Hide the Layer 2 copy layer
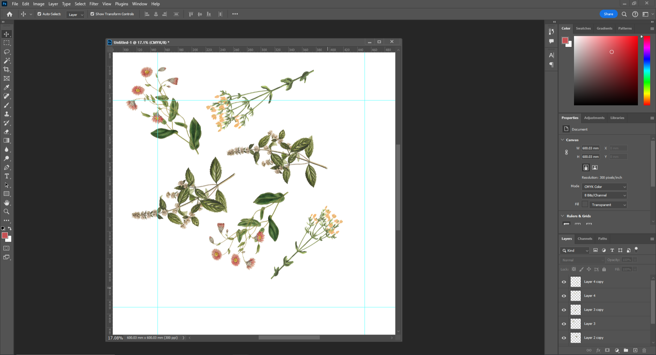Viewport: 656px width, 355px height. (564, 338)
